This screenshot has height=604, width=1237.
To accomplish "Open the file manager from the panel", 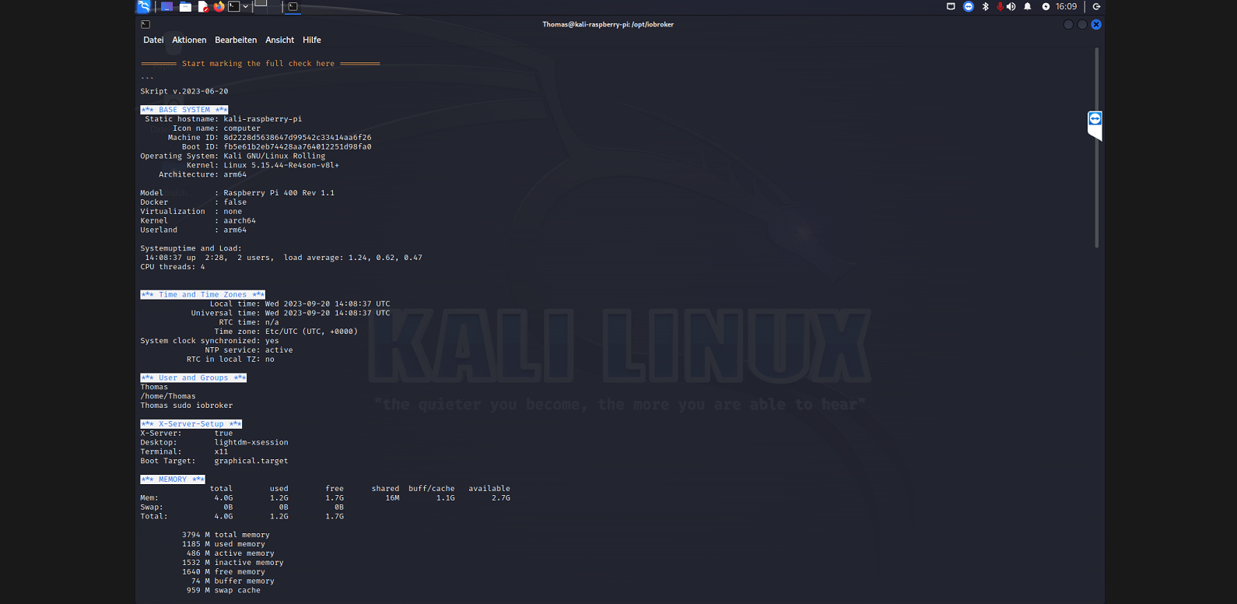I will (185, 6).
